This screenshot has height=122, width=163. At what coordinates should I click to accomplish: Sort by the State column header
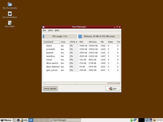click(x=112, y=42)
